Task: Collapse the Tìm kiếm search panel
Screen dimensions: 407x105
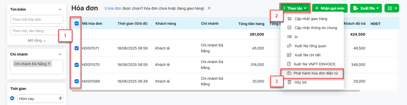Action: coord(60,9)
